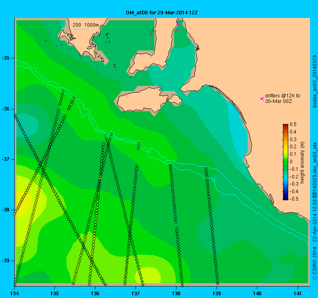Click the vertical label 'bodas_an03_20140329'
The image size is (318, 298).
pyautogui.click(x=314, y=81)
